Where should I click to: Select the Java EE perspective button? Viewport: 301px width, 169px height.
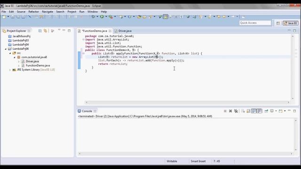[x=291, y=23]
